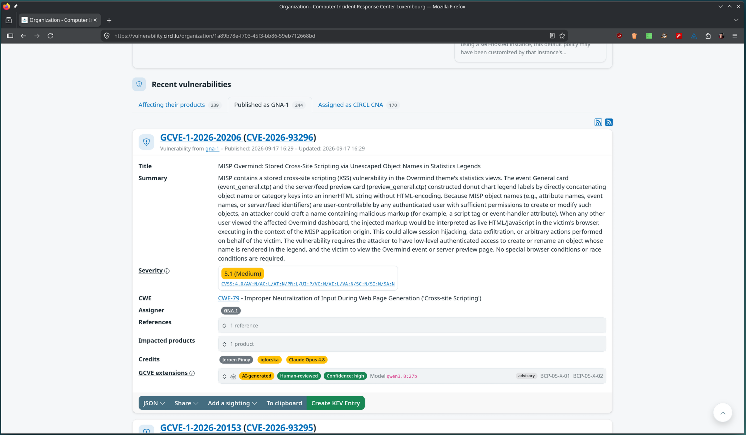746x435 pixels.
Task: Open the gna-1 source link
Action: [212, 149]
